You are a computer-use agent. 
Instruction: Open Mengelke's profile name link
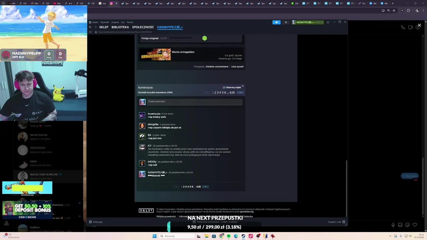[x=153, y=124]
